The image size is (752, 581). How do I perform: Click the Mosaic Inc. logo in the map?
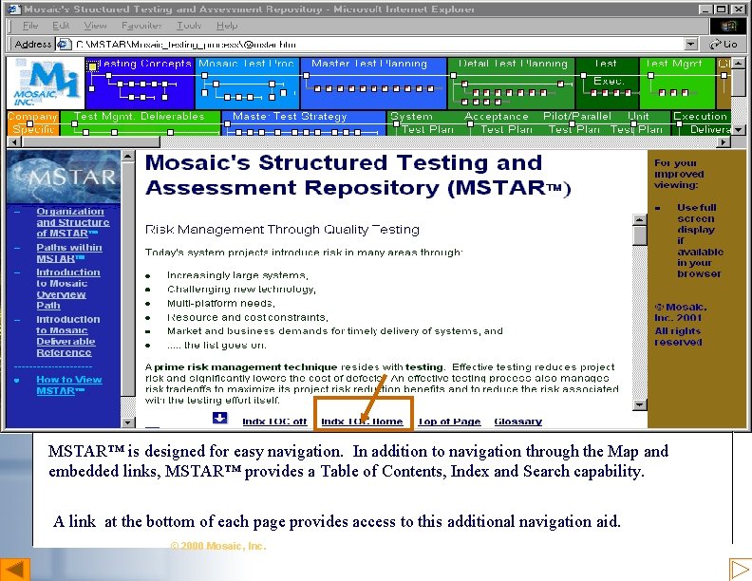coord(46,83)
